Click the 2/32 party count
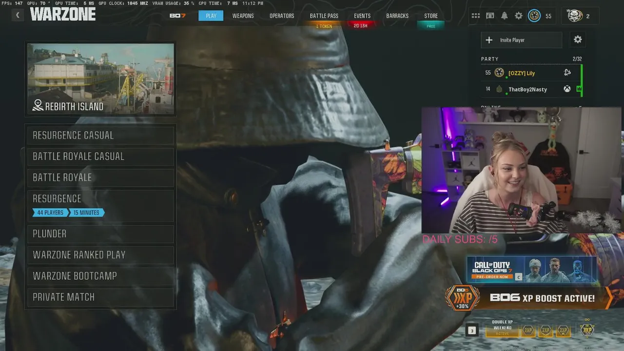This screenshot has height=351, width=624. tap(577, 59)
